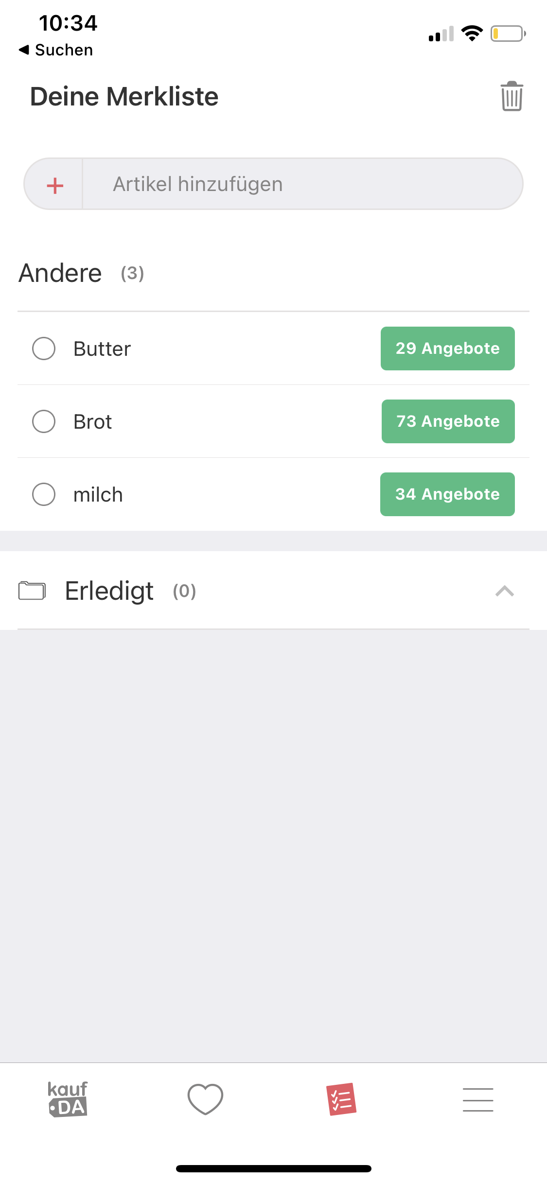
Task: Tap the red plus icon to add an article
Action: point(55,185)
